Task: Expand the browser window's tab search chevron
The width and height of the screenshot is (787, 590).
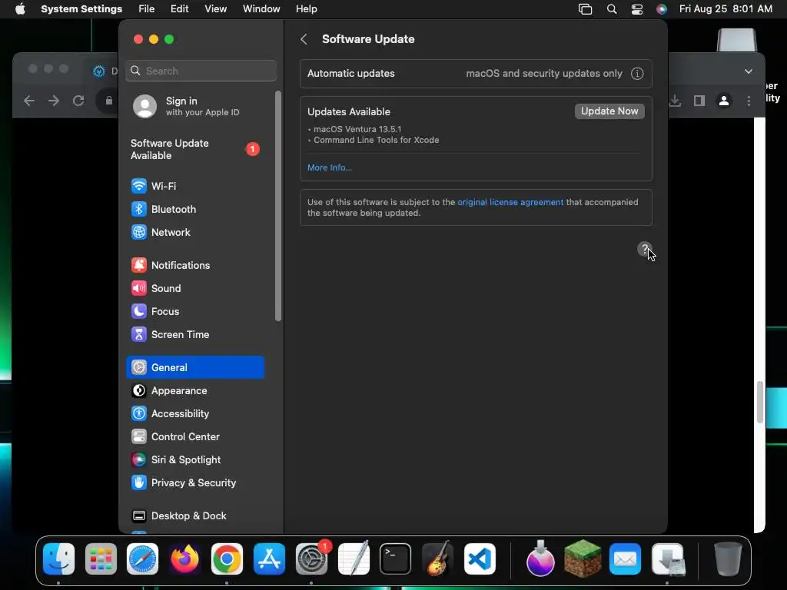Action: tap(749, 71)
